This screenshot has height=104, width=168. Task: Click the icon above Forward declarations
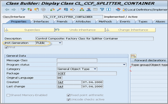[x=133, y=56]
